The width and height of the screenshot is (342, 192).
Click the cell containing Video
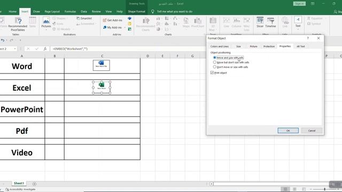point(22,152)
